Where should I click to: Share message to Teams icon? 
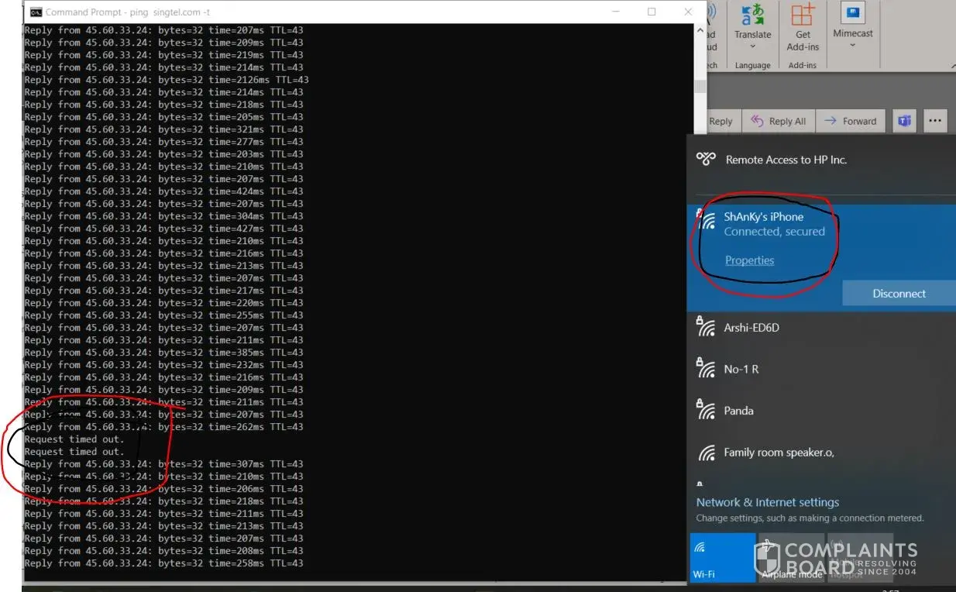903,121
